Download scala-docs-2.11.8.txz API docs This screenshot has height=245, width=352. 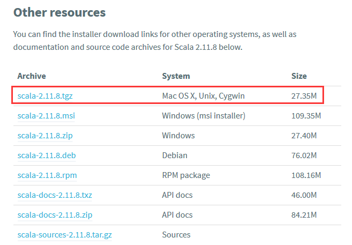(55, 195)
